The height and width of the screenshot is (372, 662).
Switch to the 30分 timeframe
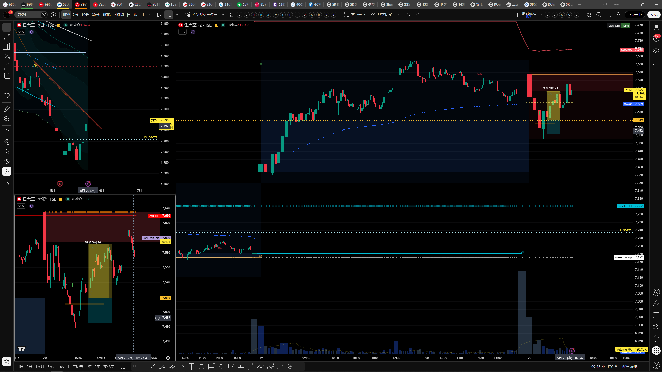tap(96, 15)
